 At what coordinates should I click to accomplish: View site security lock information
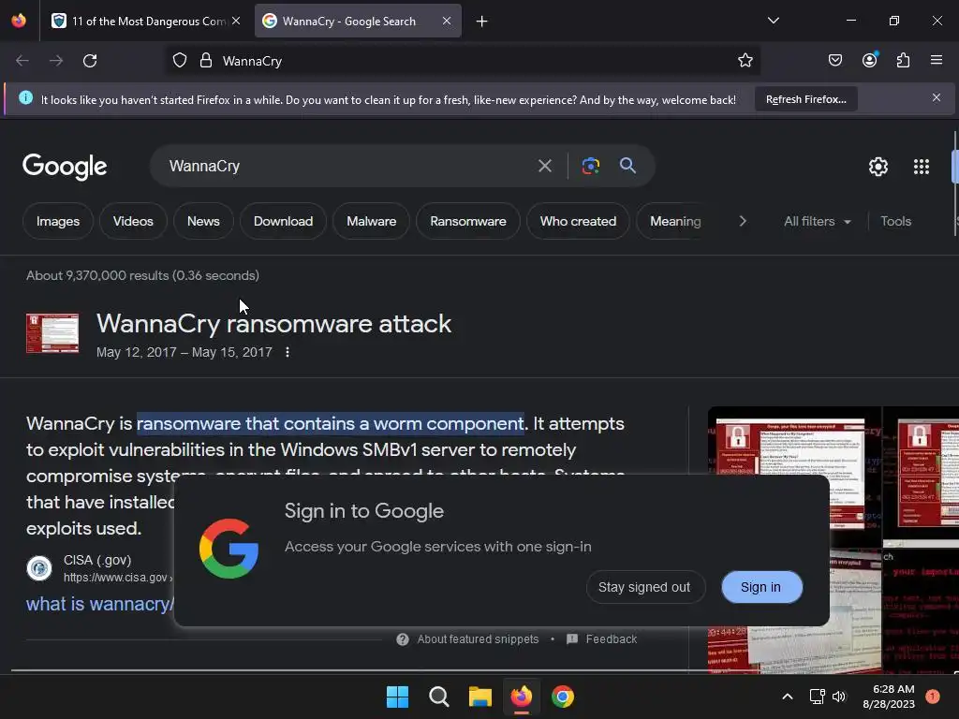206,61
